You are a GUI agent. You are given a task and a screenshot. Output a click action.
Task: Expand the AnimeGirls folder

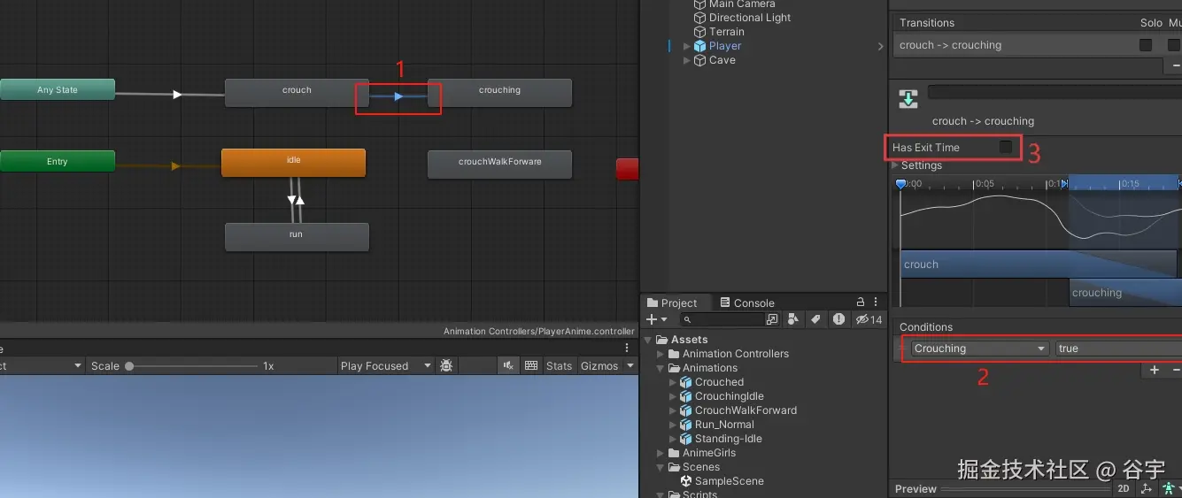[661, 453]
